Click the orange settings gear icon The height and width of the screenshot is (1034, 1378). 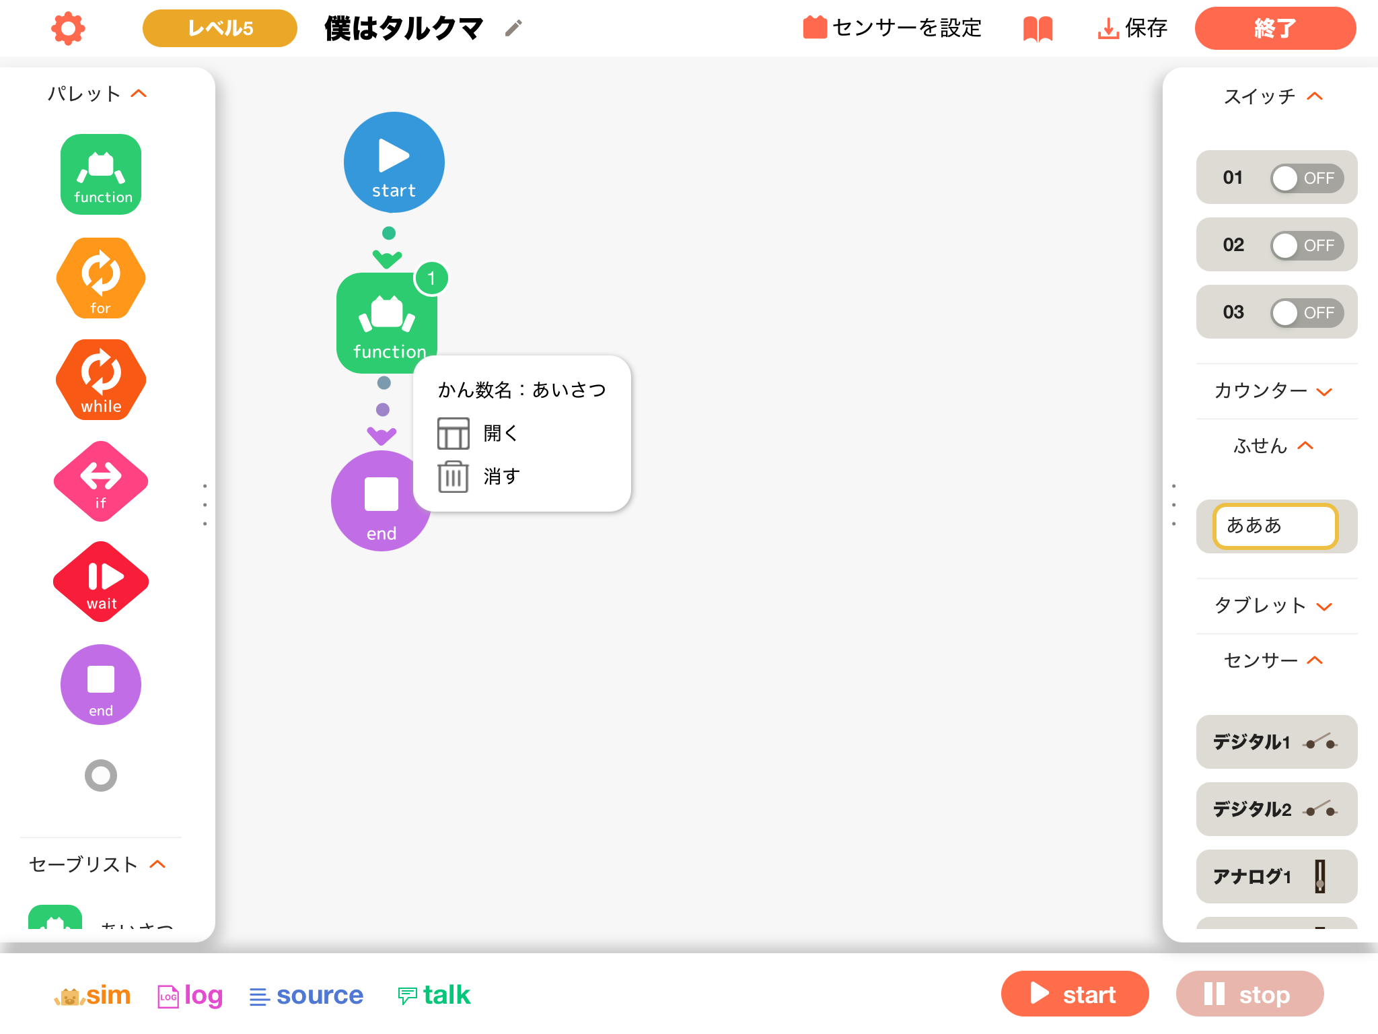click(x=68, y=28)
